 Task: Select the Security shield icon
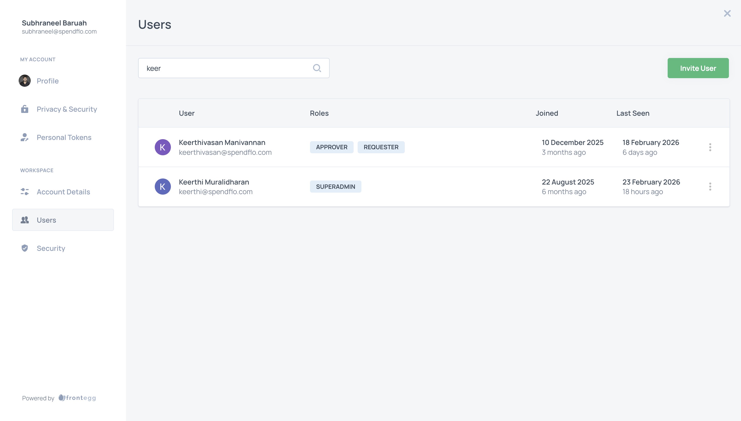click(x=24, y=248)
